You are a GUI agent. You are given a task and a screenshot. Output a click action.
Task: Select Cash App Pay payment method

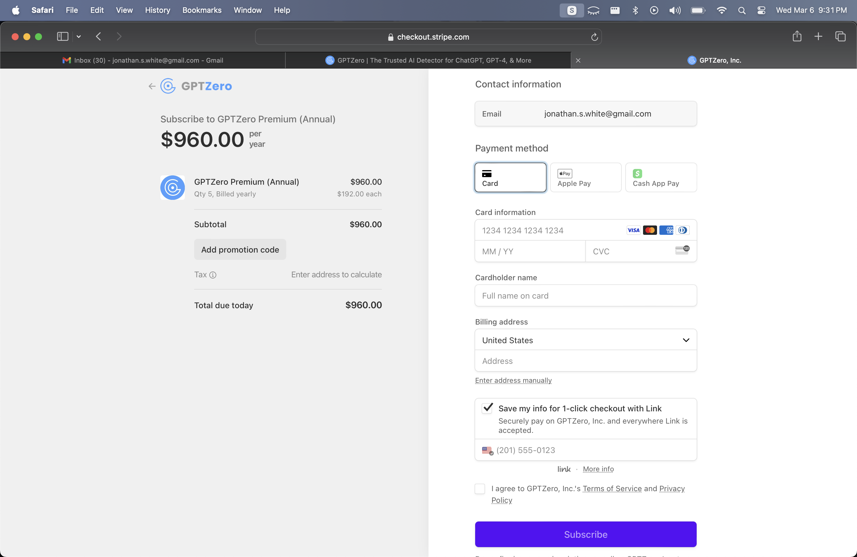pyautogui.click(x=661, y=177)
